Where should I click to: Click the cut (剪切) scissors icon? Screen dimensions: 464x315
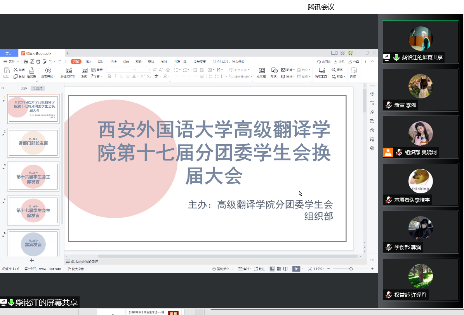16,70
